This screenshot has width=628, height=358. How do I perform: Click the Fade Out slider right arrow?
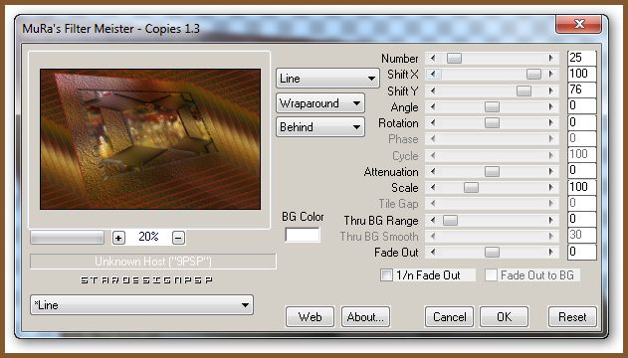coord(551,252)
